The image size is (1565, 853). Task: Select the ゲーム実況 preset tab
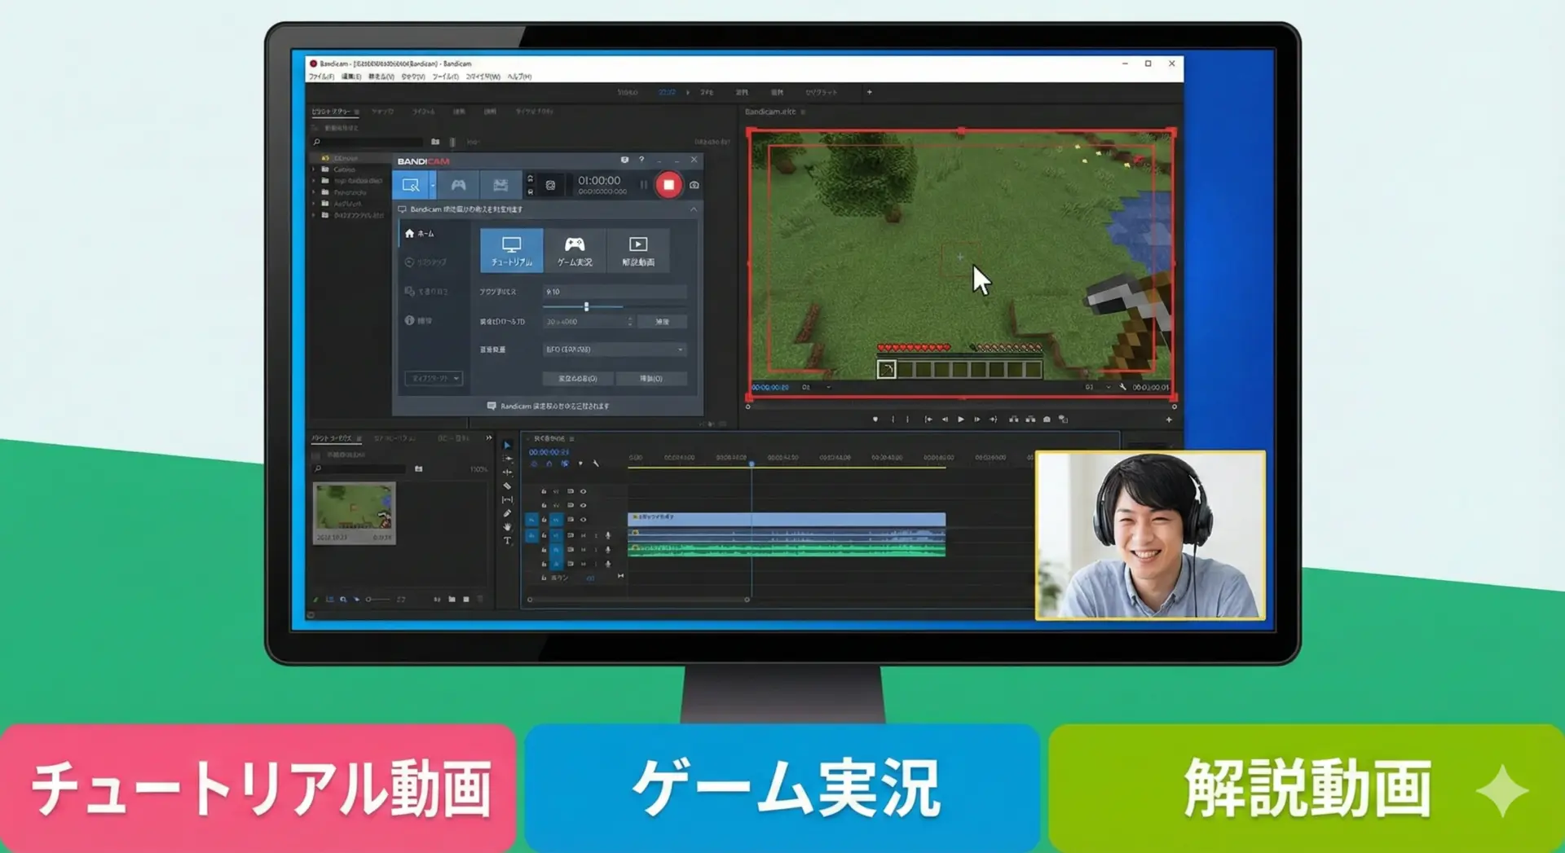click(575, 250)
